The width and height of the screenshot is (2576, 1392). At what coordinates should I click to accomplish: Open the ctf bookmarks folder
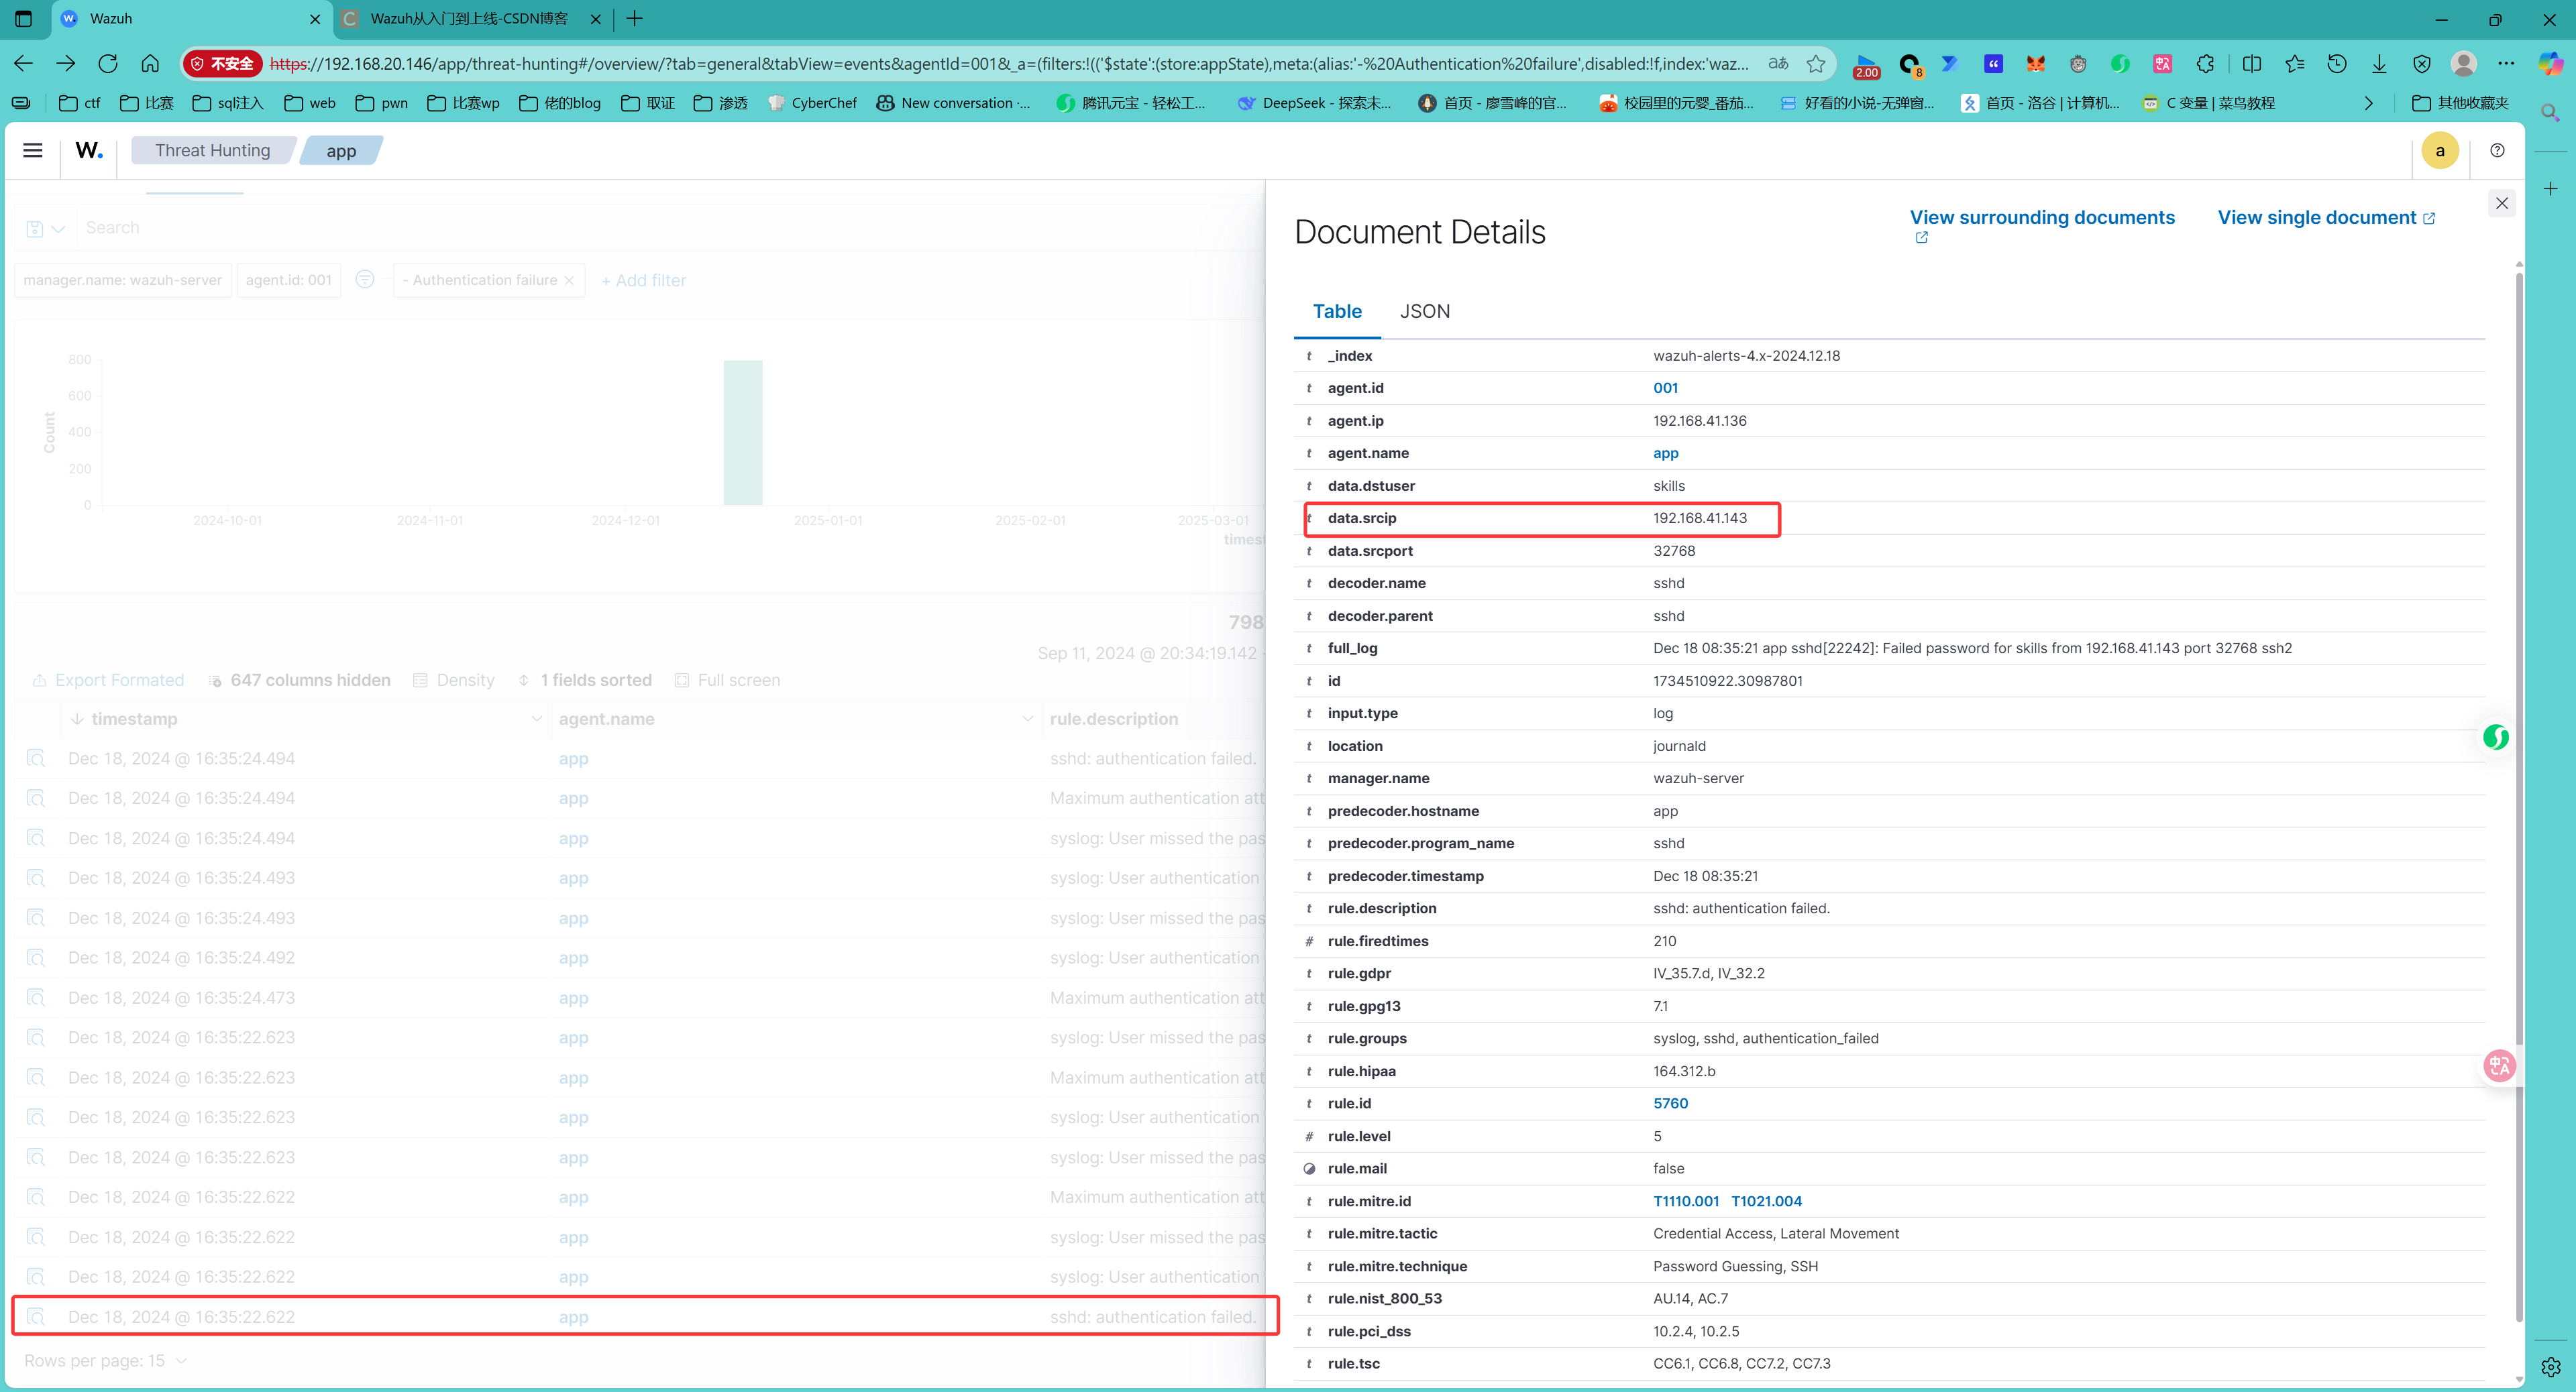[81, 103]
